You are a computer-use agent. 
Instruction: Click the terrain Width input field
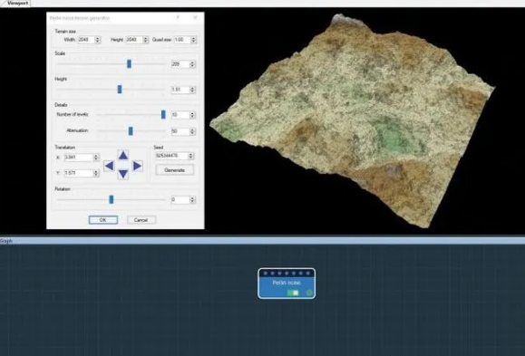pos(86,40)
